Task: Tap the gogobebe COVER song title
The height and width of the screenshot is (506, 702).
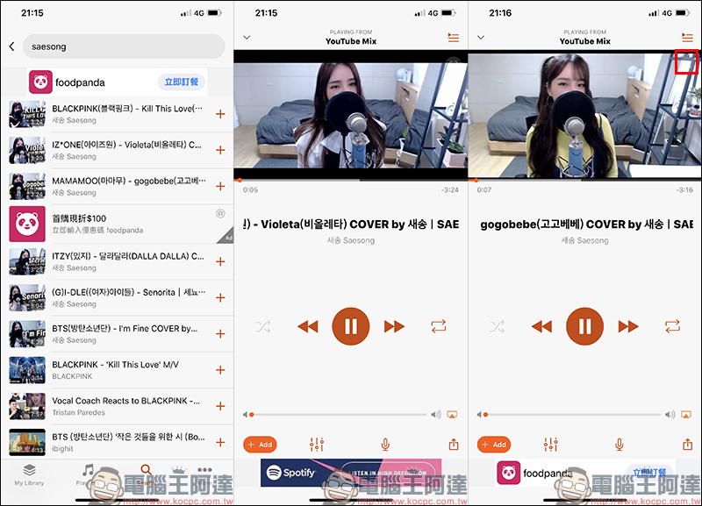Action: [x=586, y=224]
